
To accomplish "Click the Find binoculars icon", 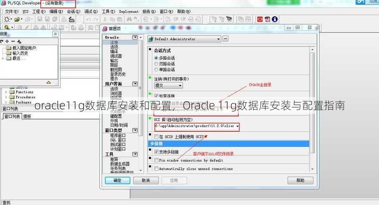I will point(129,19).
